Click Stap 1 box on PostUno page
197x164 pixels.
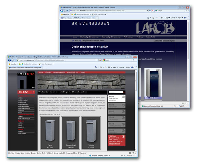click(x=117, y=98)
